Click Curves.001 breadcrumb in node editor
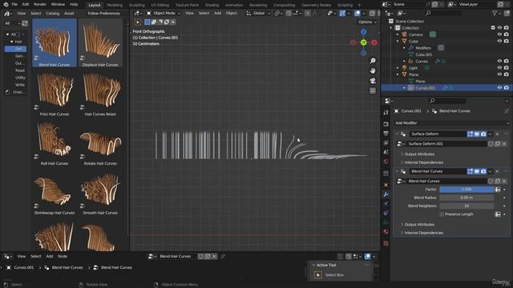The width and height of the screenshot is (513, 288). pos(23,267)
